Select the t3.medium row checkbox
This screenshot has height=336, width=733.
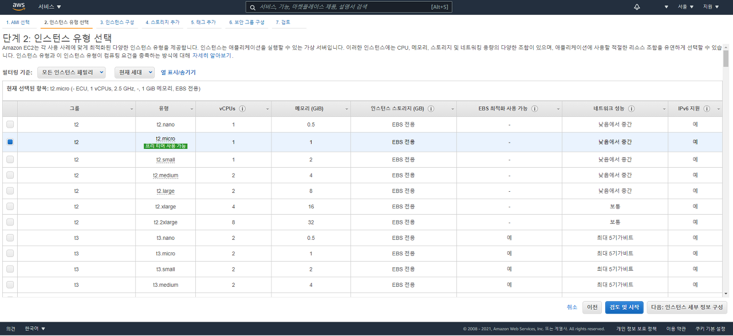coord(10,284)
